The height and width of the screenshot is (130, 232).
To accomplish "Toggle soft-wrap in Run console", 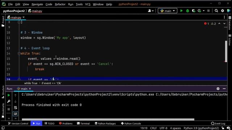I will tap(15, 108).
